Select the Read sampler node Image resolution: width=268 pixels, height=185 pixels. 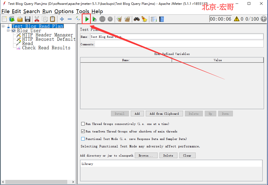tap(28, 43)
